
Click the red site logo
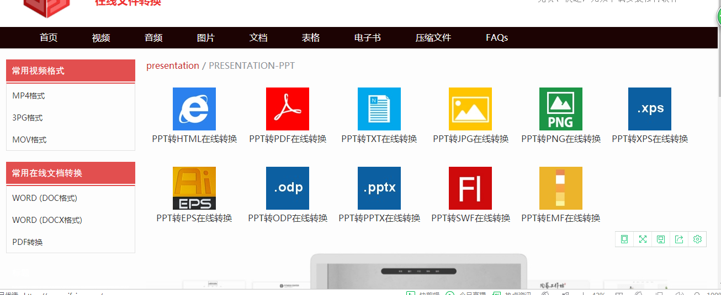47,8
